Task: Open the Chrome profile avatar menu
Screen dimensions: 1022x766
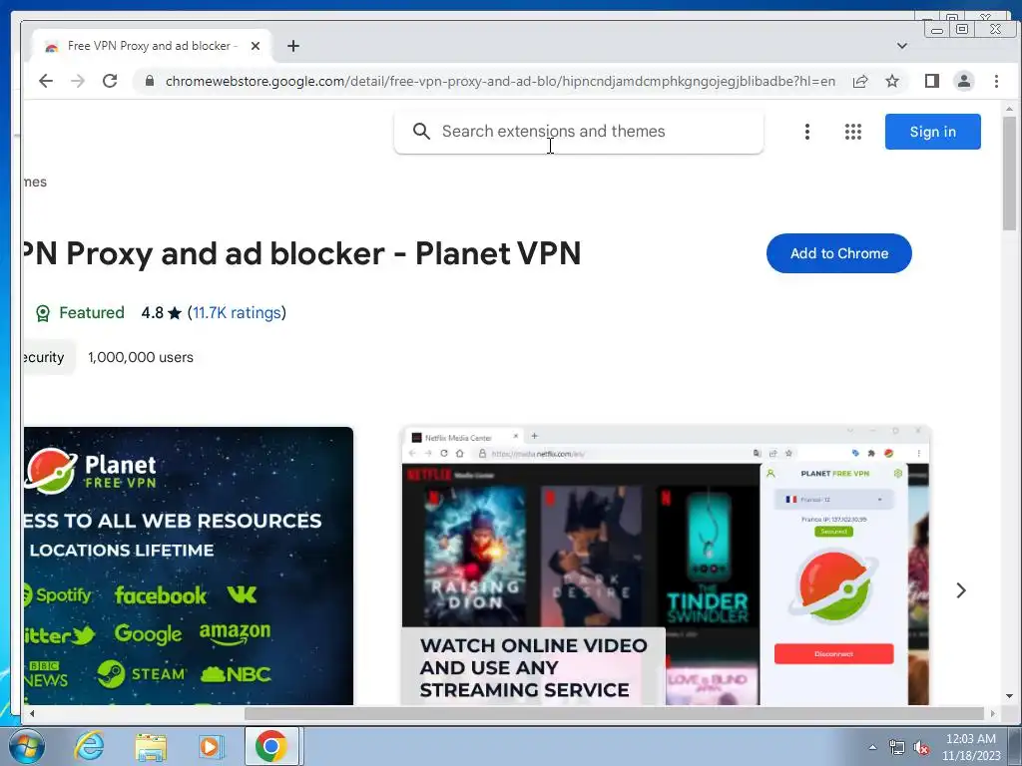Action: tap(964, 81)
